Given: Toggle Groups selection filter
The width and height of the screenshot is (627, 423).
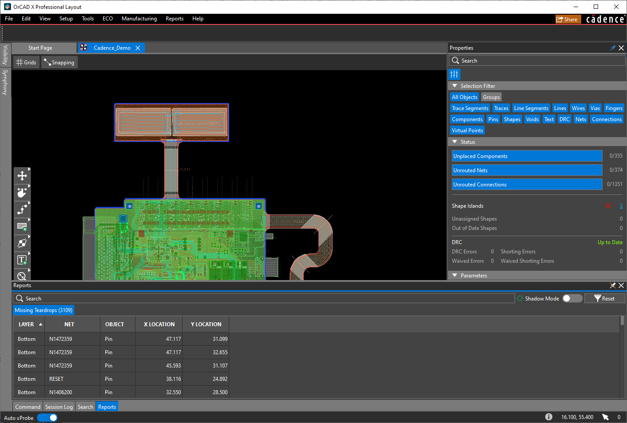Looking at the screenshot, I should 491,97.
